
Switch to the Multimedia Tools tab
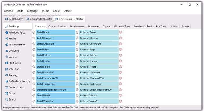(143, 27)
